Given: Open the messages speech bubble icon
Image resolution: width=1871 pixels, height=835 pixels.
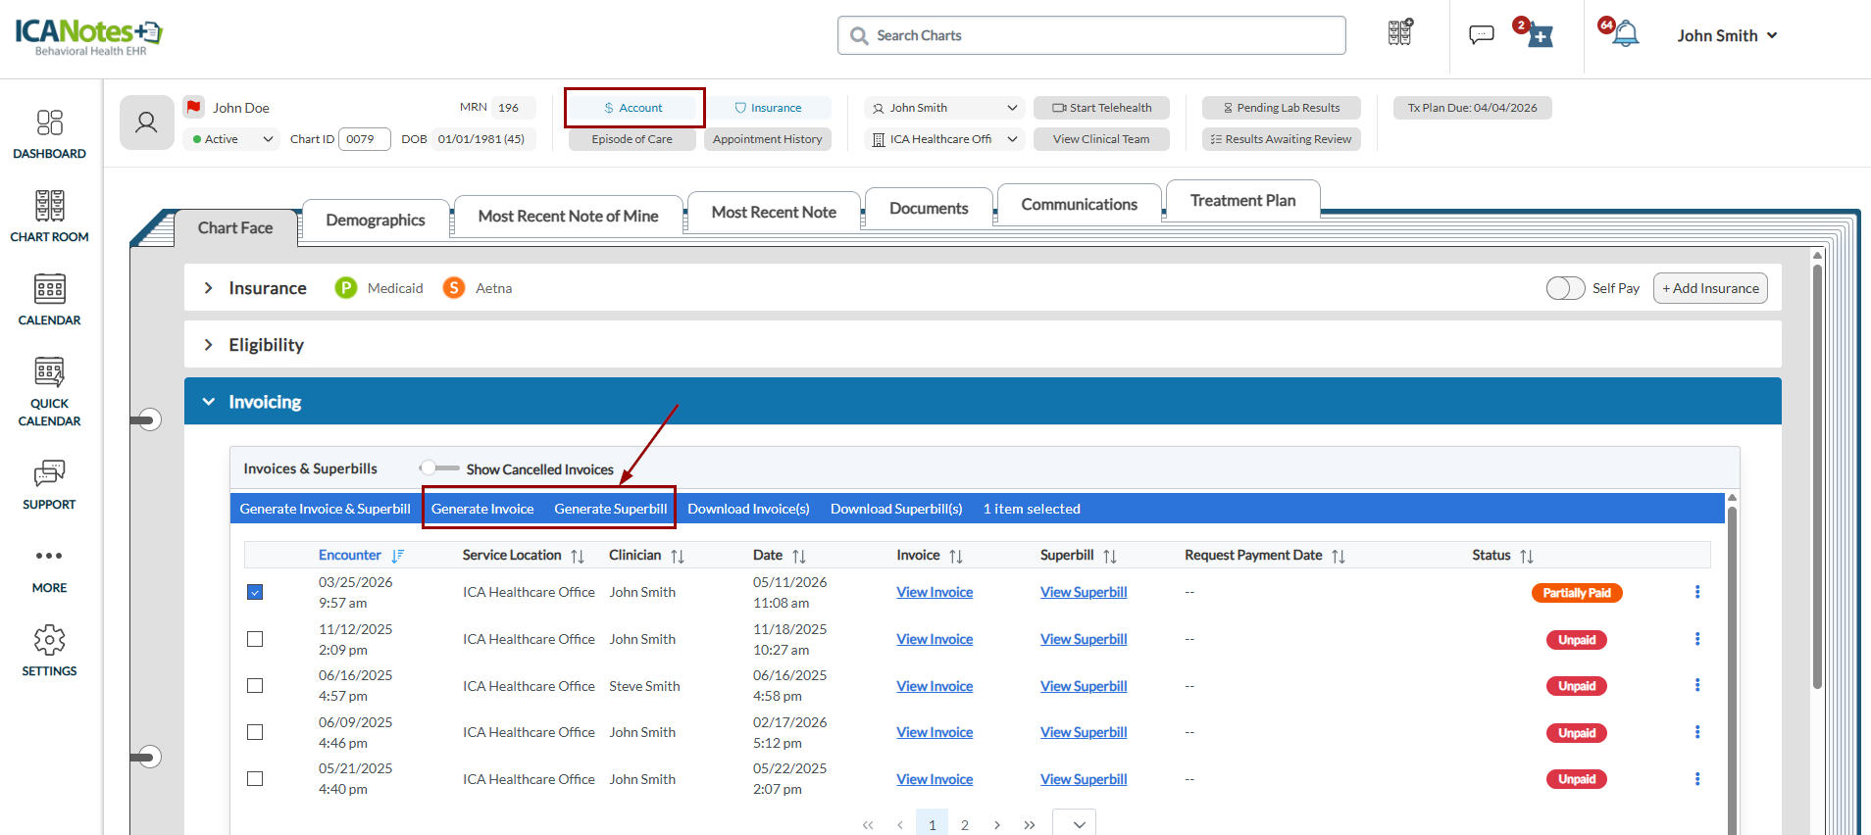Looking at the screenshot, I should coord(1481,35).
